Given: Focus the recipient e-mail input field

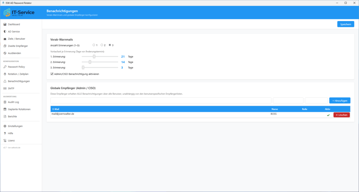Looking at the screenshot, I should pos(161,101).
